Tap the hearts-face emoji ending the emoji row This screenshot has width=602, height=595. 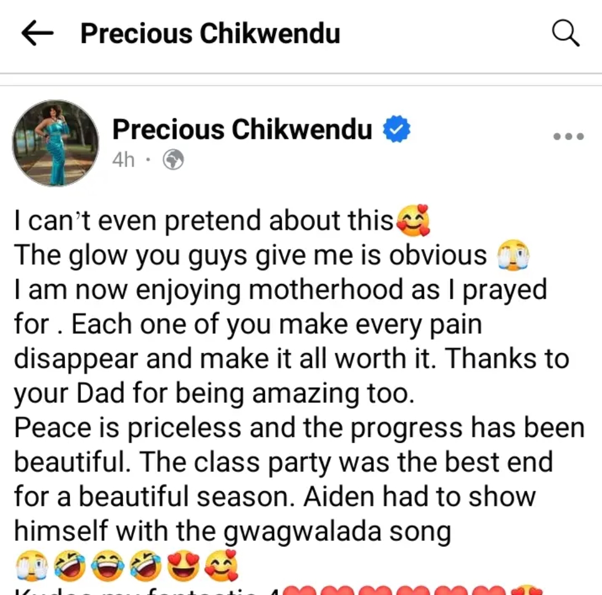(221, 566)
